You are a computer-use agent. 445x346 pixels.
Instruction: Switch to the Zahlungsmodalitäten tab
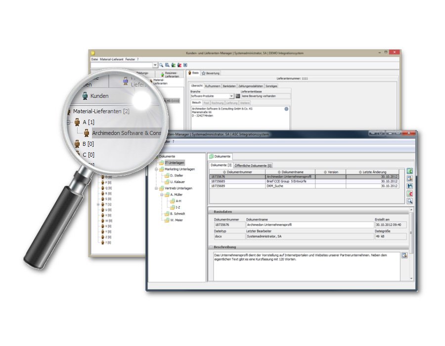point(250,86)
